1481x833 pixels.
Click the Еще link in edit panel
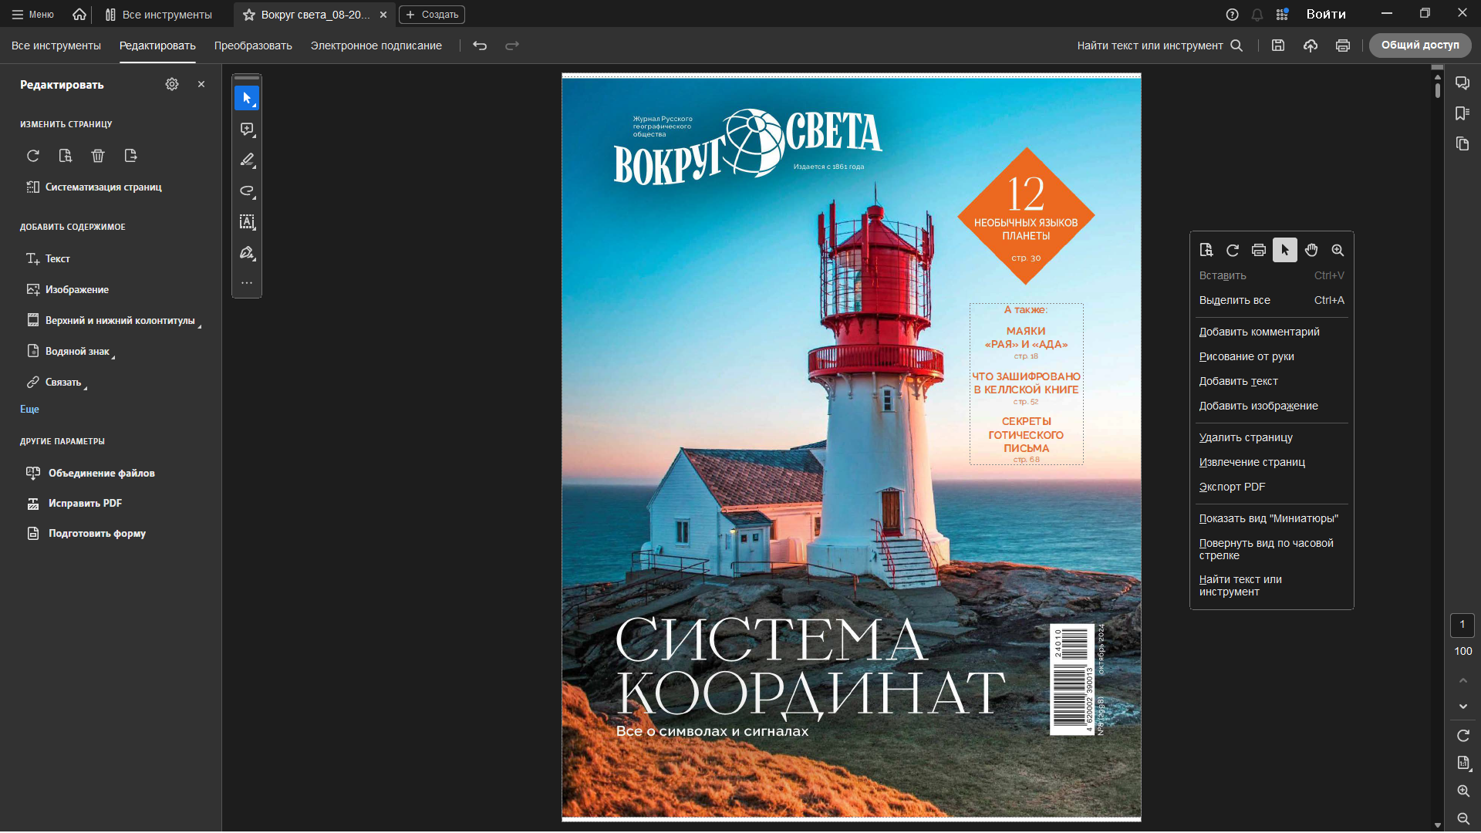click(29, 409)
